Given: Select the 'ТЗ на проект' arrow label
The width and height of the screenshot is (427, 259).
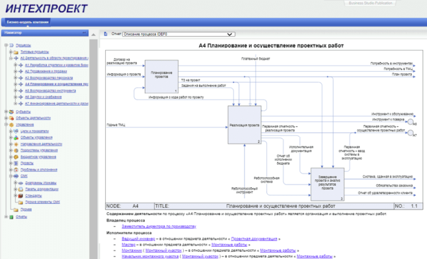Looking at the screenshot, I should [190, 80].
